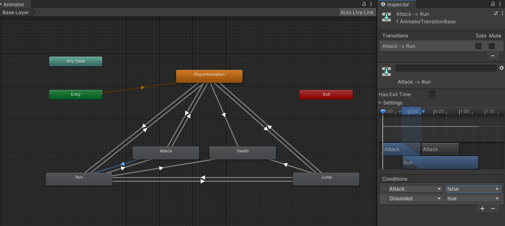
Task: Remove transition with minus under Transitions list
Action: tap(493, 56)
